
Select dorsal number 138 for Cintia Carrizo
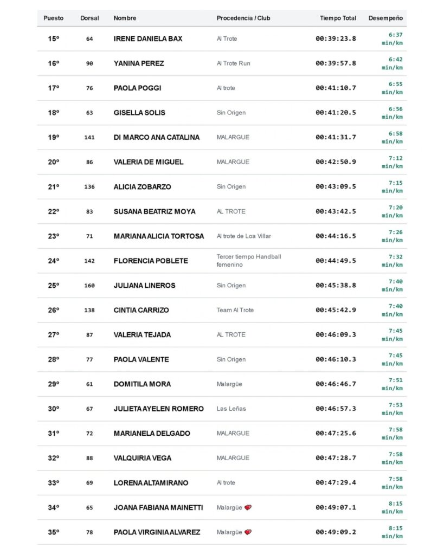click(x=89, y=310)
